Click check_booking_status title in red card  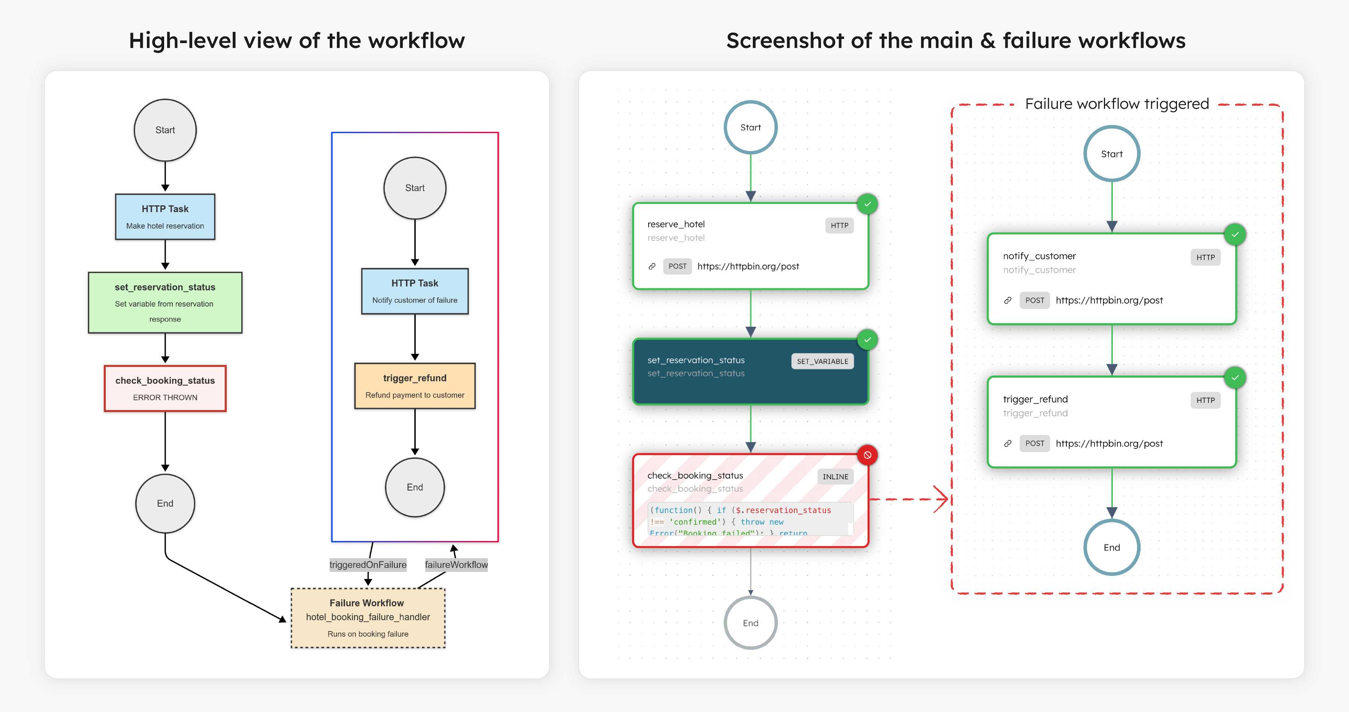695,476
